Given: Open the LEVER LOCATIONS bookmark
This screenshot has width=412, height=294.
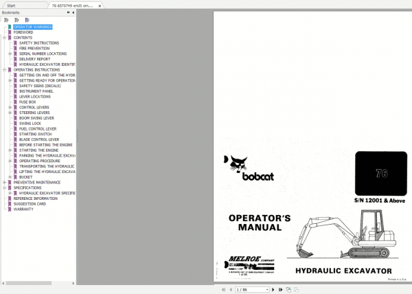Looking at the screenshot, I should pos(35,97).
